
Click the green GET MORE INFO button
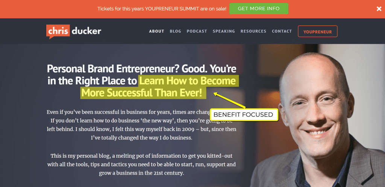click(259, 9)
